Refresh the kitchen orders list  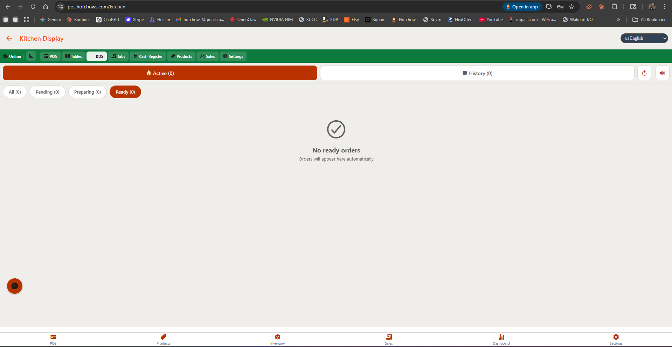pos(644,73)
